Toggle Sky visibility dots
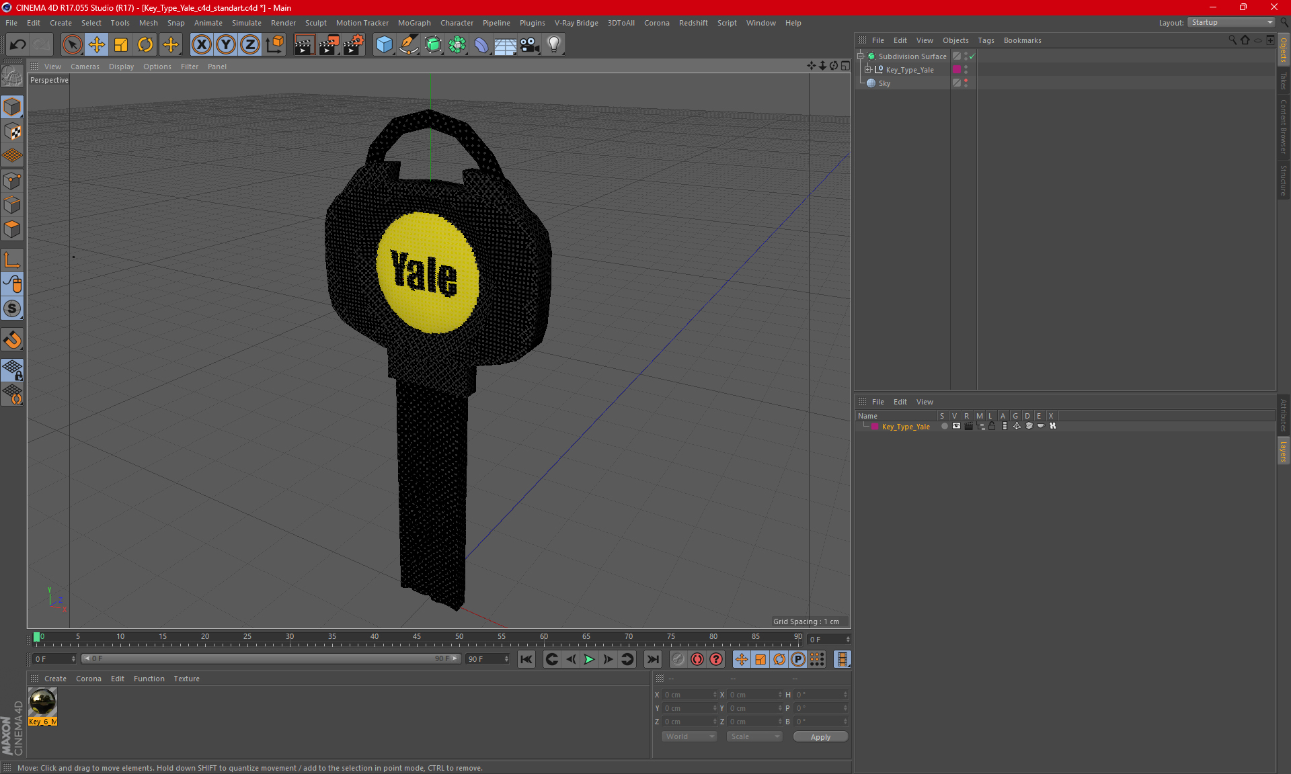This screenshot has width=1291, height=774. coord(966,83)
